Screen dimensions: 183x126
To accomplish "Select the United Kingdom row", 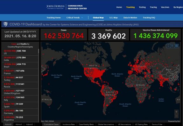I will [x=20, y=92].
